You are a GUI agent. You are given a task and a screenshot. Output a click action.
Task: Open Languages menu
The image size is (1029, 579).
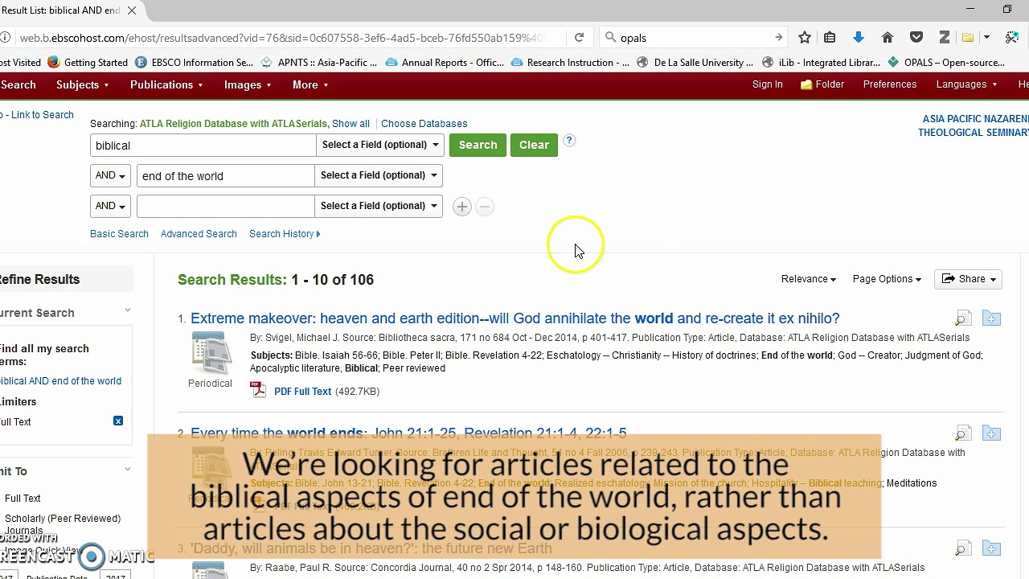tap(966, 84)
